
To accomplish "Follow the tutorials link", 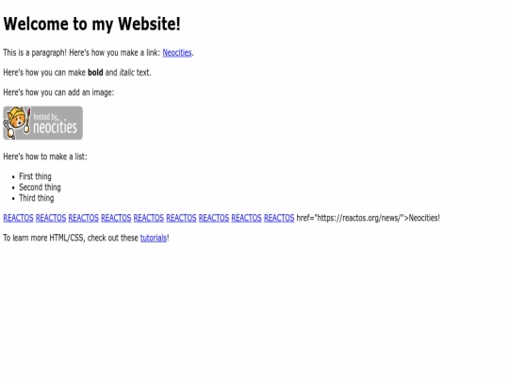I will click(x=154, y=238).
